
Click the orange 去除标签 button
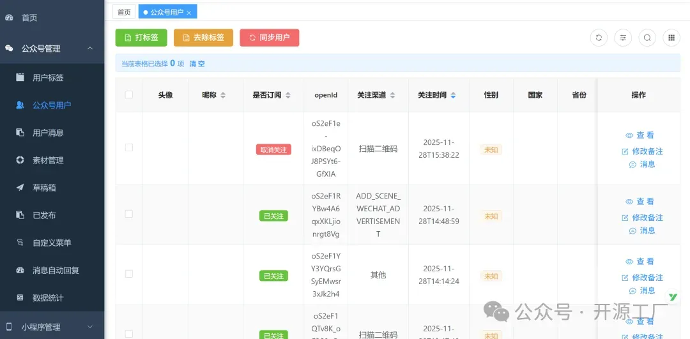point(203,38)
